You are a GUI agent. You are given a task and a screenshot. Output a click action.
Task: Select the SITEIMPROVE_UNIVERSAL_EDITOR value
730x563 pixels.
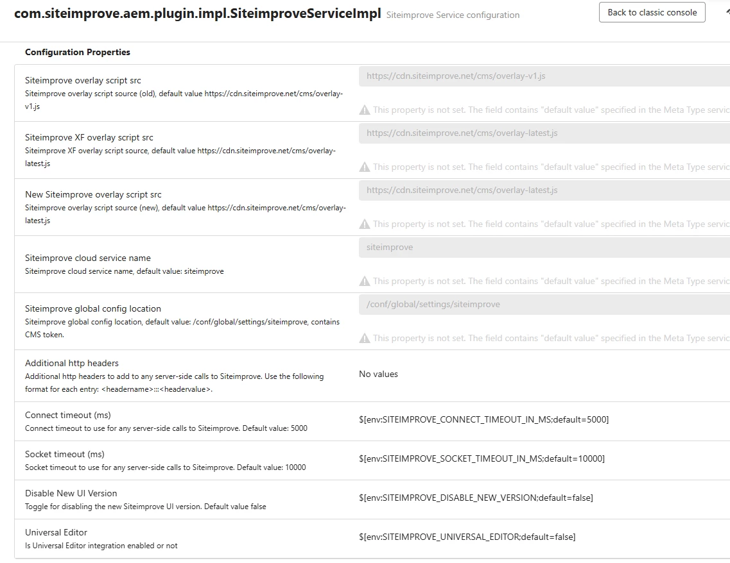(467, 537)
